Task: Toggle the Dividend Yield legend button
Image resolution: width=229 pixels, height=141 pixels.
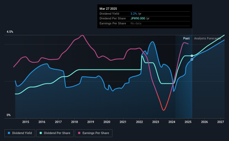Action: (x=20, y=133)
